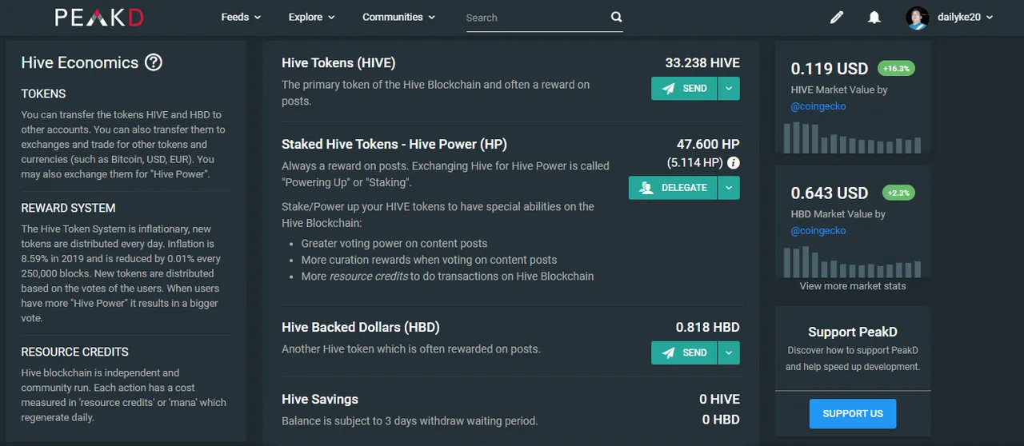The image size is (1024, 446).
Task: Click into the Search input field
Action: (x=536, y=18)
